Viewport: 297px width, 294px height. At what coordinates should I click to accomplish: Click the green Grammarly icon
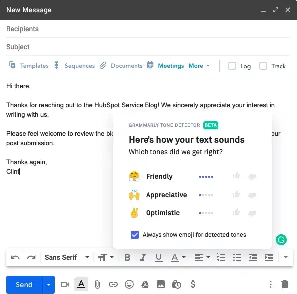point(281,240)
